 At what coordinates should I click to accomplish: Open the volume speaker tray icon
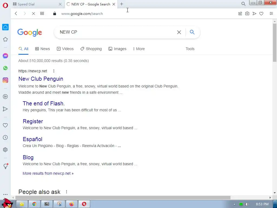pyautogui.click(x=247, y=204)
